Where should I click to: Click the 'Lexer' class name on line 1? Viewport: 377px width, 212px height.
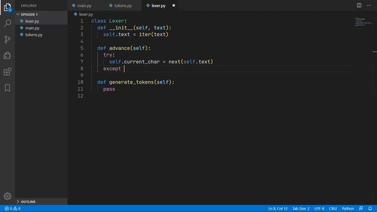[x=117, y=21]
